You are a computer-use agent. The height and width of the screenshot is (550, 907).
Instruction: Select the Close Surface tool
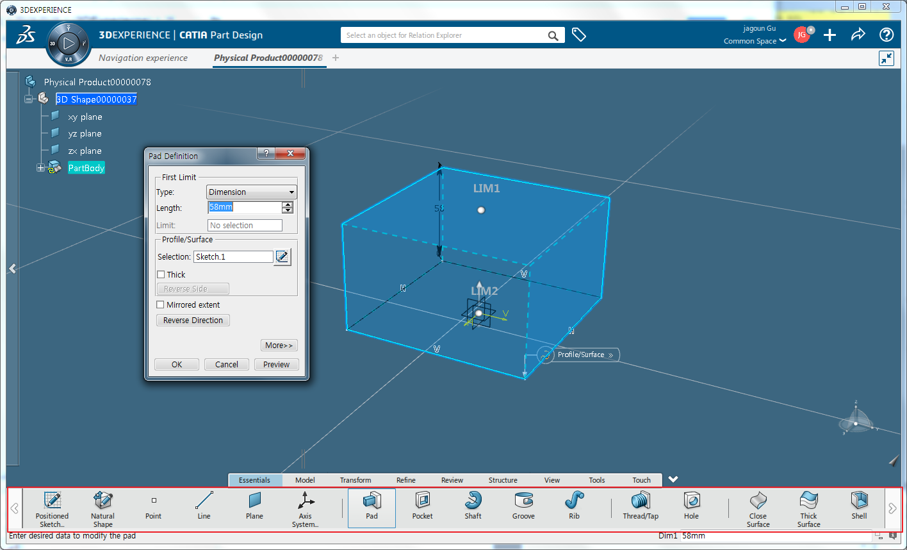pos(758,508)
